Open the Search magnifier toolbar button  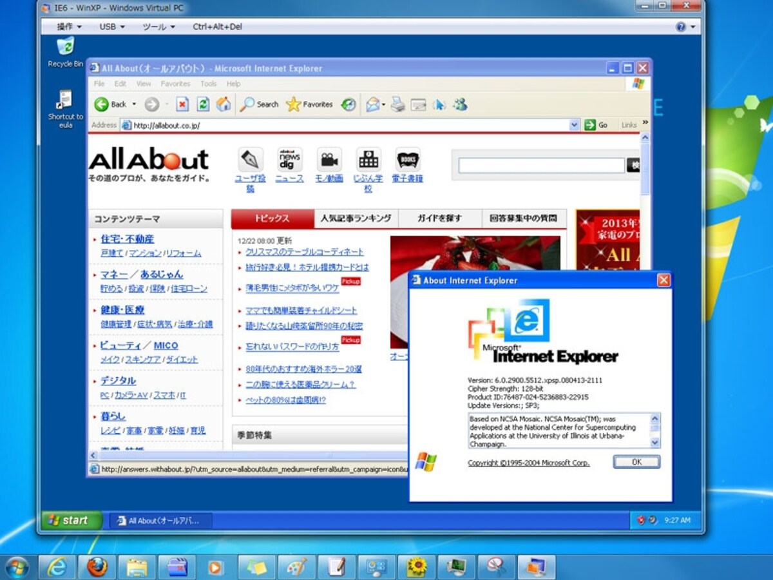click(x=260, y=104)
